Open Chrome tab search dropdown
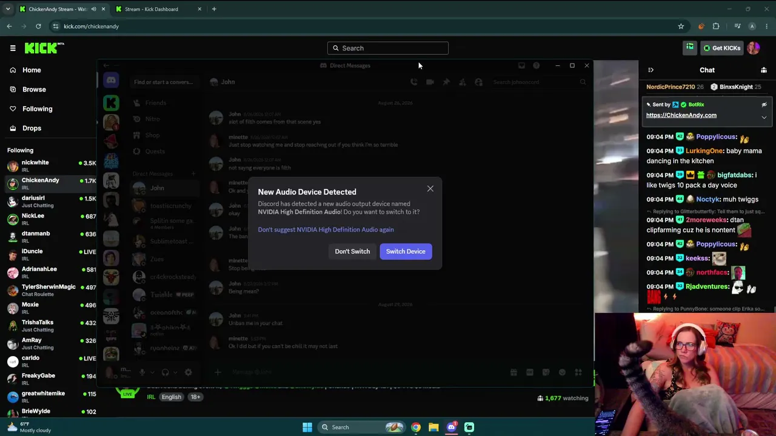The height and width of the screenshot is (436, 776). coord(8,9)
